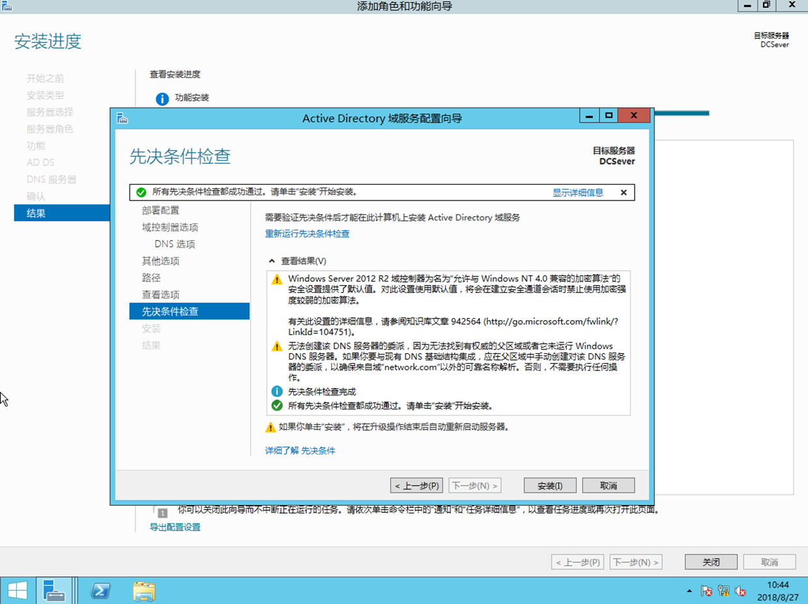Click 安装(I) button to start install

pos(550,486)
